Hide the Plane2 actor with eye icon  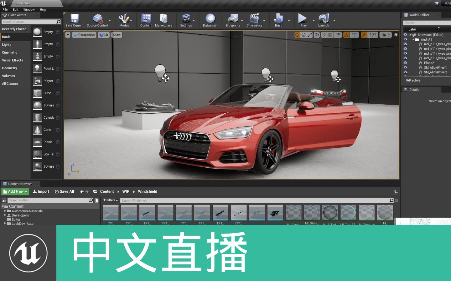pos(405,63)
